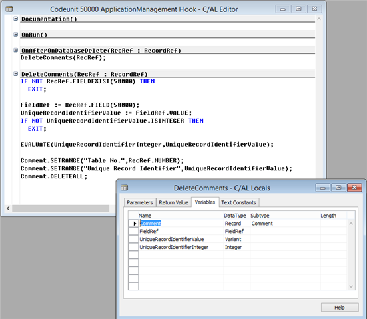This screenshot has height=319, width=367.
Task: Open the Return Value tab
Action: pos(173,202)
